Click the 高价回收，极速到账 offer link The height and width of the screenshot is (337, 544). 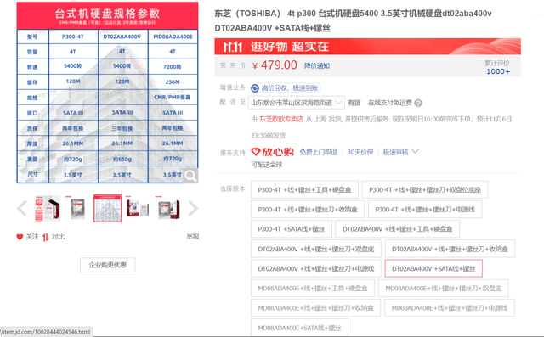click(x=290, y=88)
